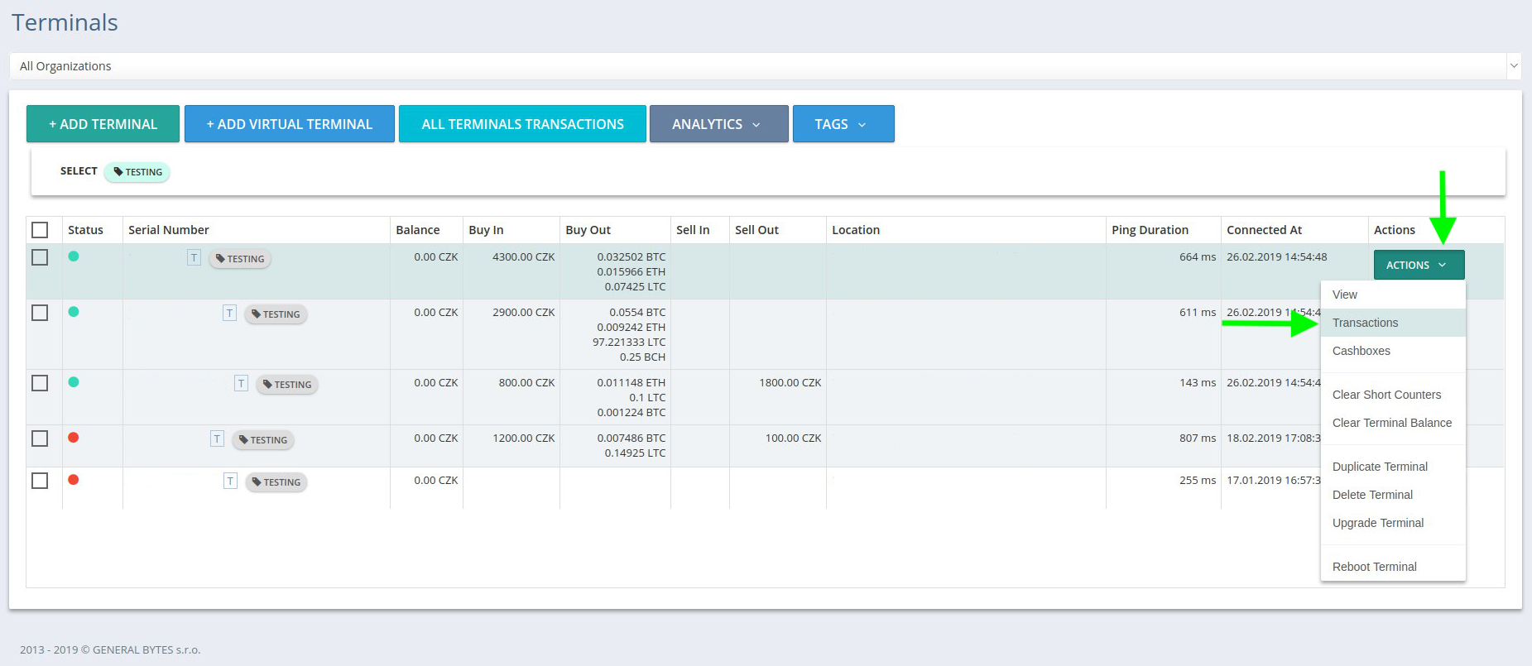The width and height of the screenshot is (1532, 666).
Task: Click the + ADD TERMINAL button
Action: click(x=103, y=124)
